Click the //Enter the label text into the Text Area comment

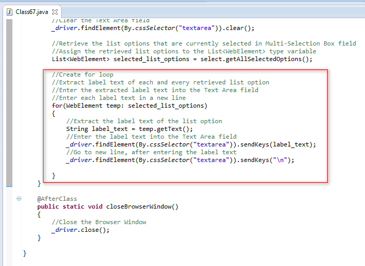point(151,137)
